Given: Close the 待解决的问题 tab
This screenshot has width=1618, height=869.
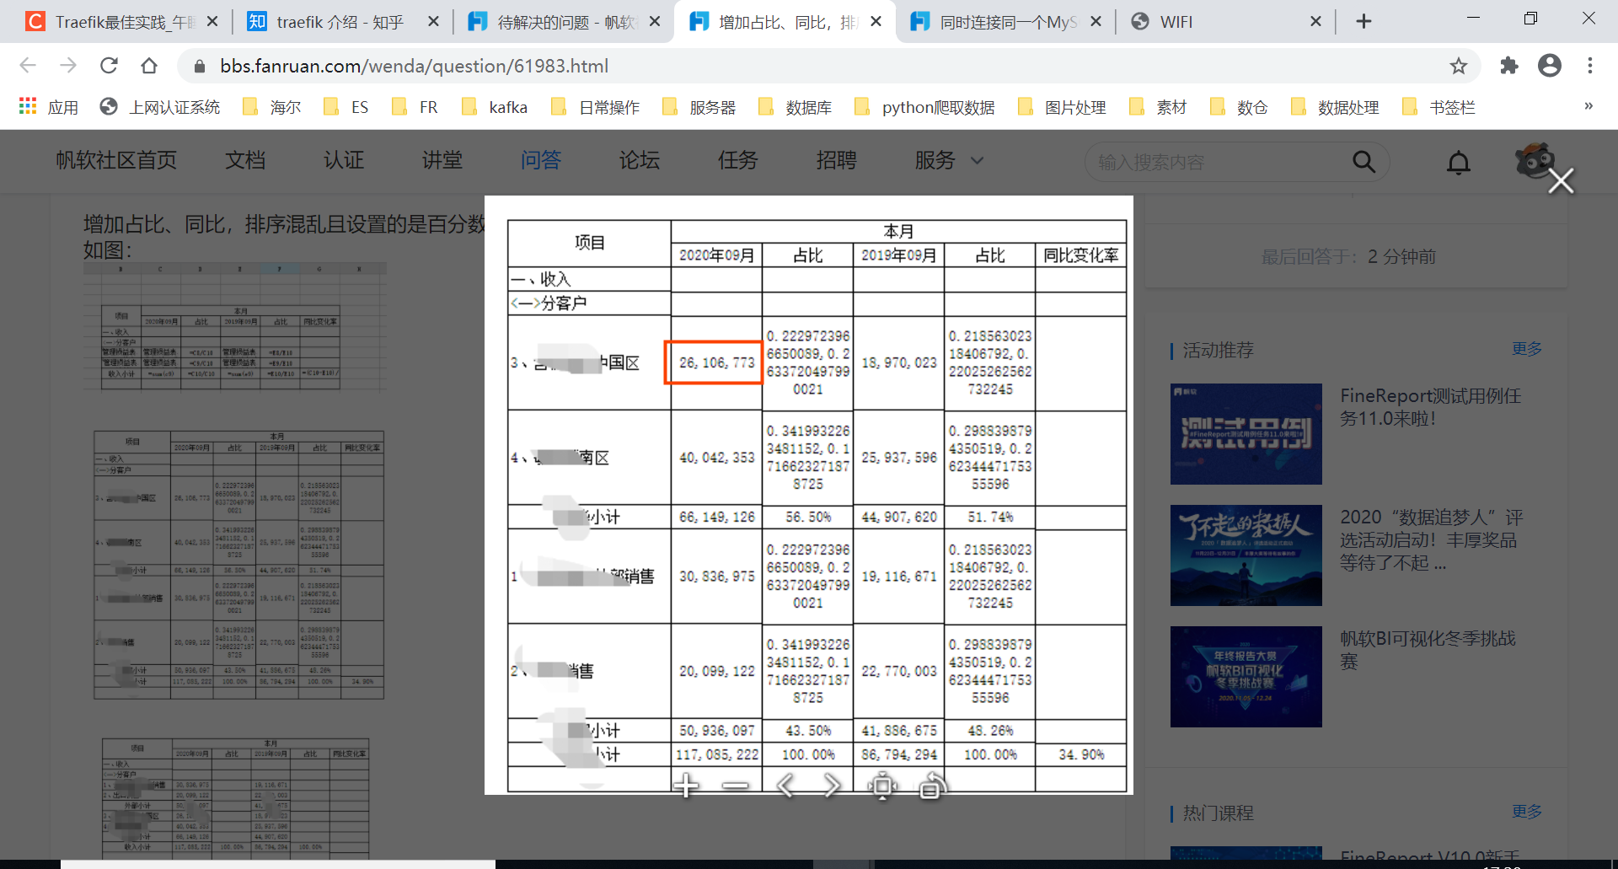Looking at the screenshot, I should pyautogui.click(x=655, y=22).
